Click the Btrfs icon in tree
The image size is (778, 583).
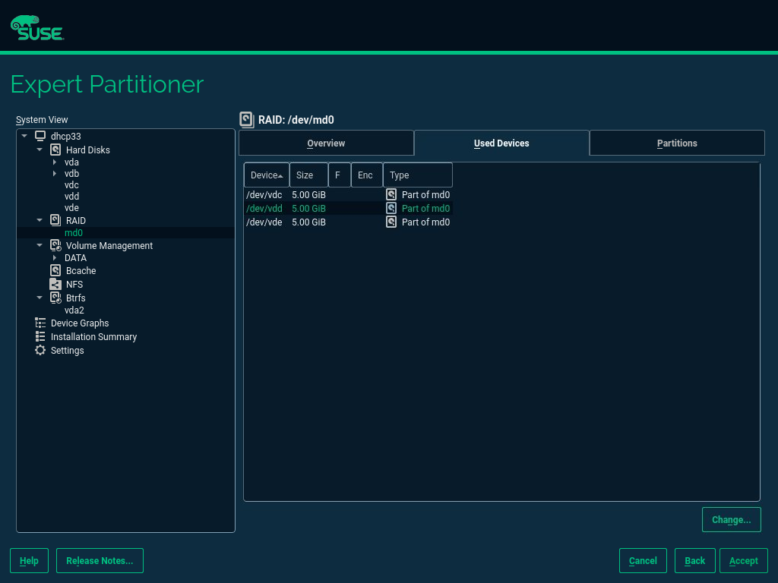(x=55, y=298)
